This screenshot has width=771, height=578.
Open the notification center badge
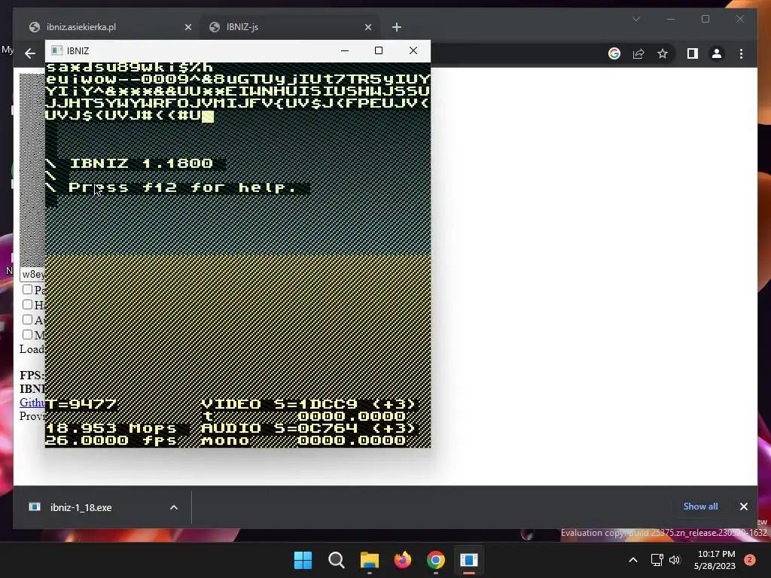click(750, 560)
